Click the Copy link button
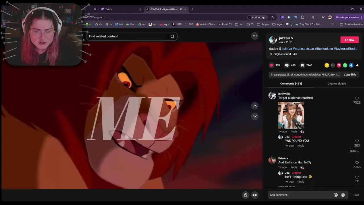 coord(350,75)
